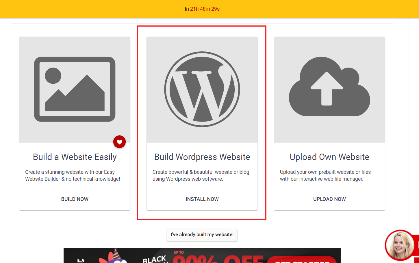Click the "Upload Own Website" heading
This screenshot has width=419, height=263.
click(x=329, y=157)
